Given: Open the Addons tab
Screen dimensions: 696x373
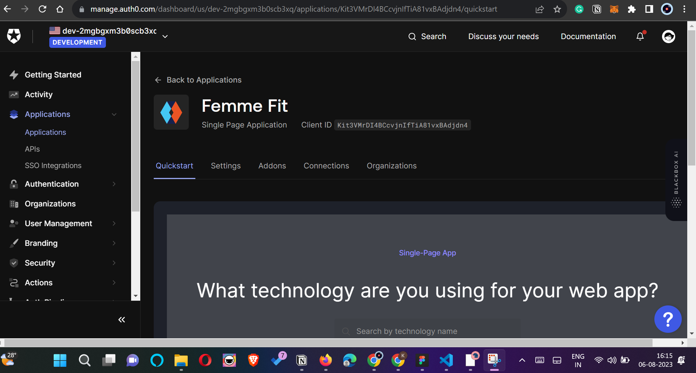Looking at the screenshot, I should pyautogui.click(x=272, y=166).
